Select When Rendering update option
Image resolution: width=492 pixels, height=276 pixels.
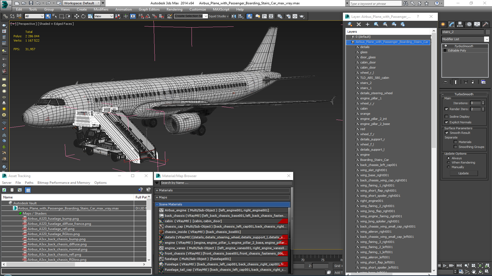448,163
